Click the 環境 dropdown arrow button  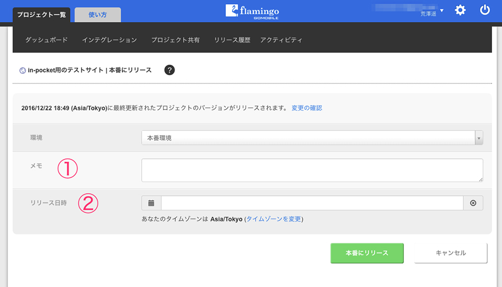pyautogui.click(x=479, y=138)
